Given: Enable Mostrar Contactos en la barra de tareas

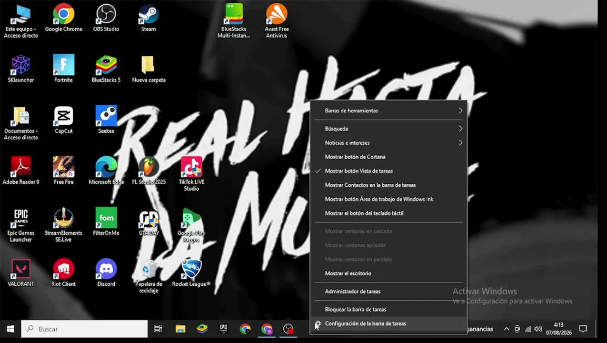Looking at the screenshot, I should coord(388,185).
